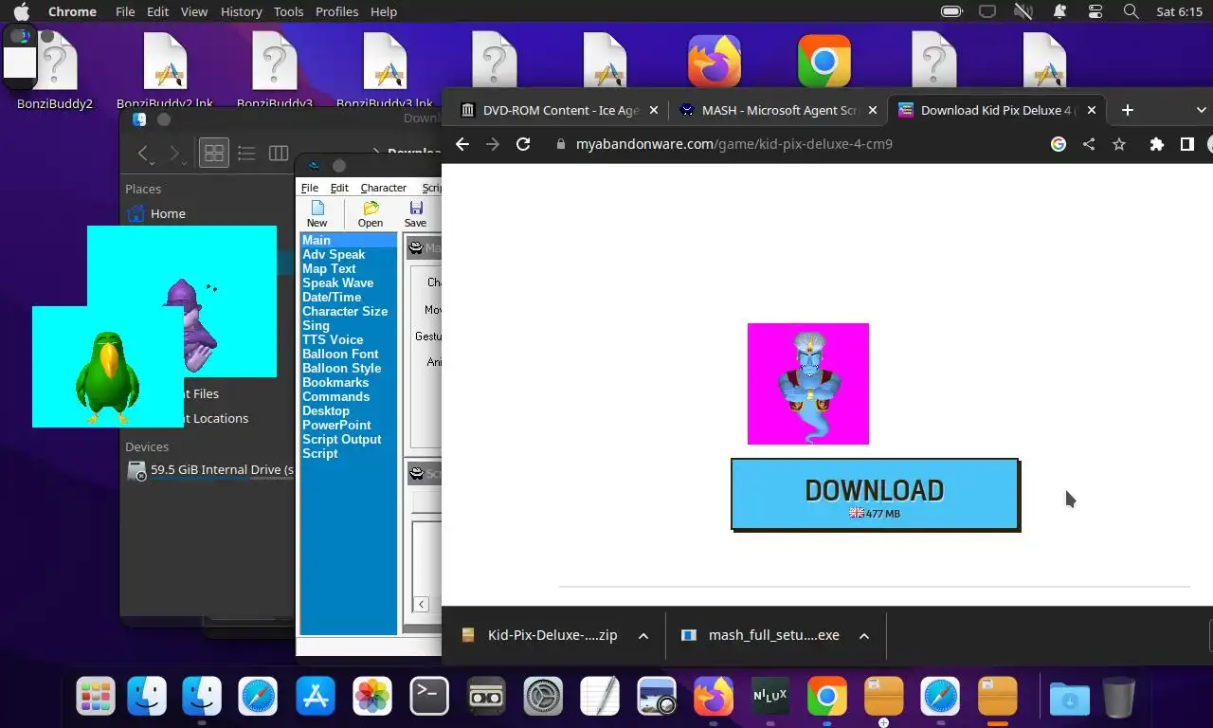The width and height of the screenshot is (1213, 728).
Task: Open System Preferences gear in dock
Action: (x=544, y=697)
